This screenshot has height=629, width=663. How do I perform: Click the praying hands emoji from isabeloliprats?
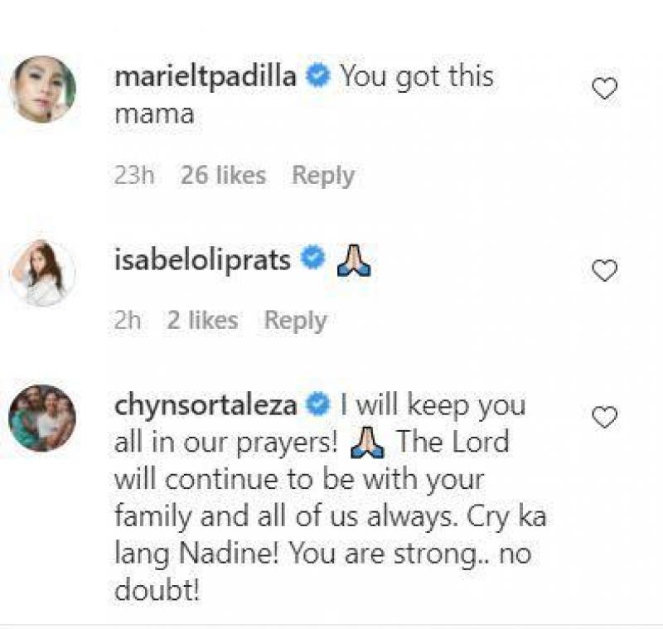(354, 261)
